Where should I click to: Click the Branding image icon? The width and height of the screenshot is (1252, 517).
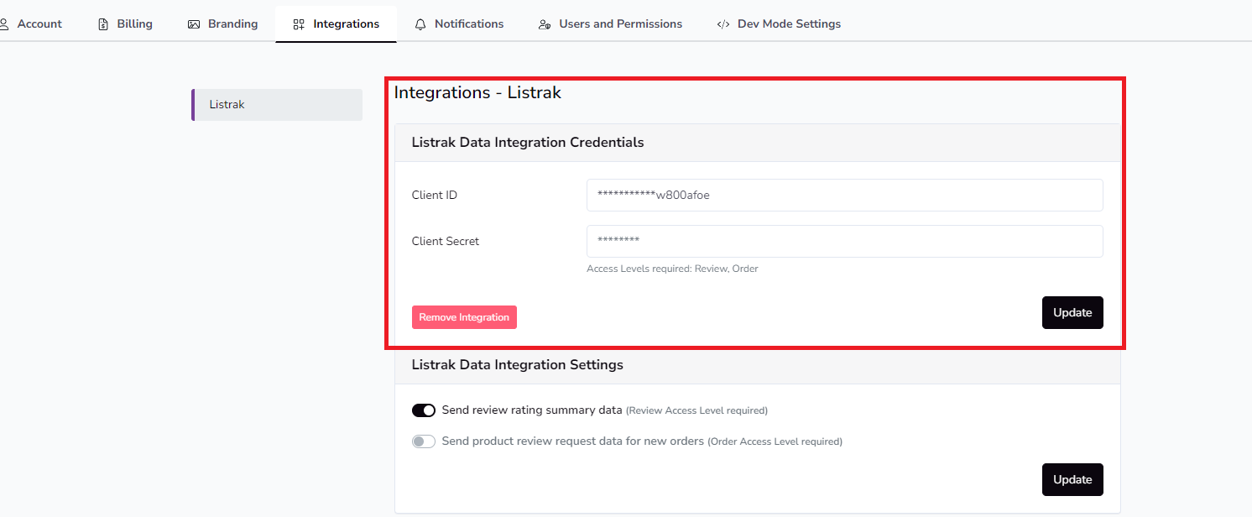194,24
